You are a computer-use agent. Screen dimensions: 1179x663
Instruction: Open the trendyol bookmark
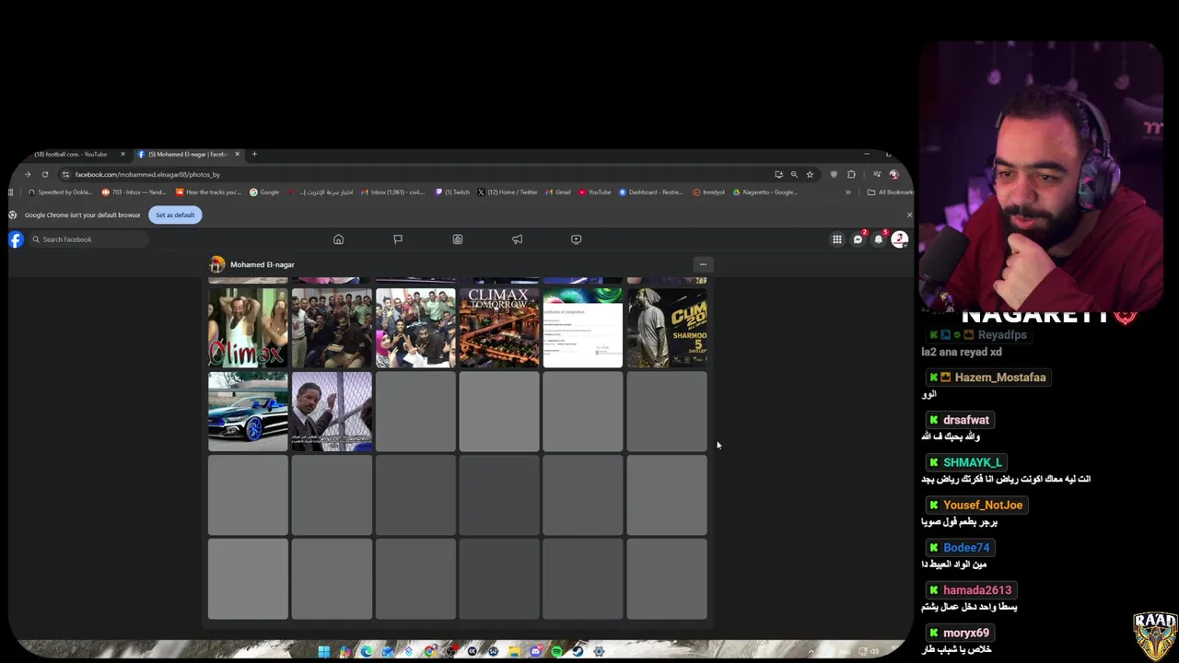click(709, 192)
